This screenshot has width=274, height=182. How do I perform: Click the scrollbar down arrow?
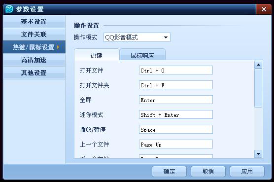[258, 154]
